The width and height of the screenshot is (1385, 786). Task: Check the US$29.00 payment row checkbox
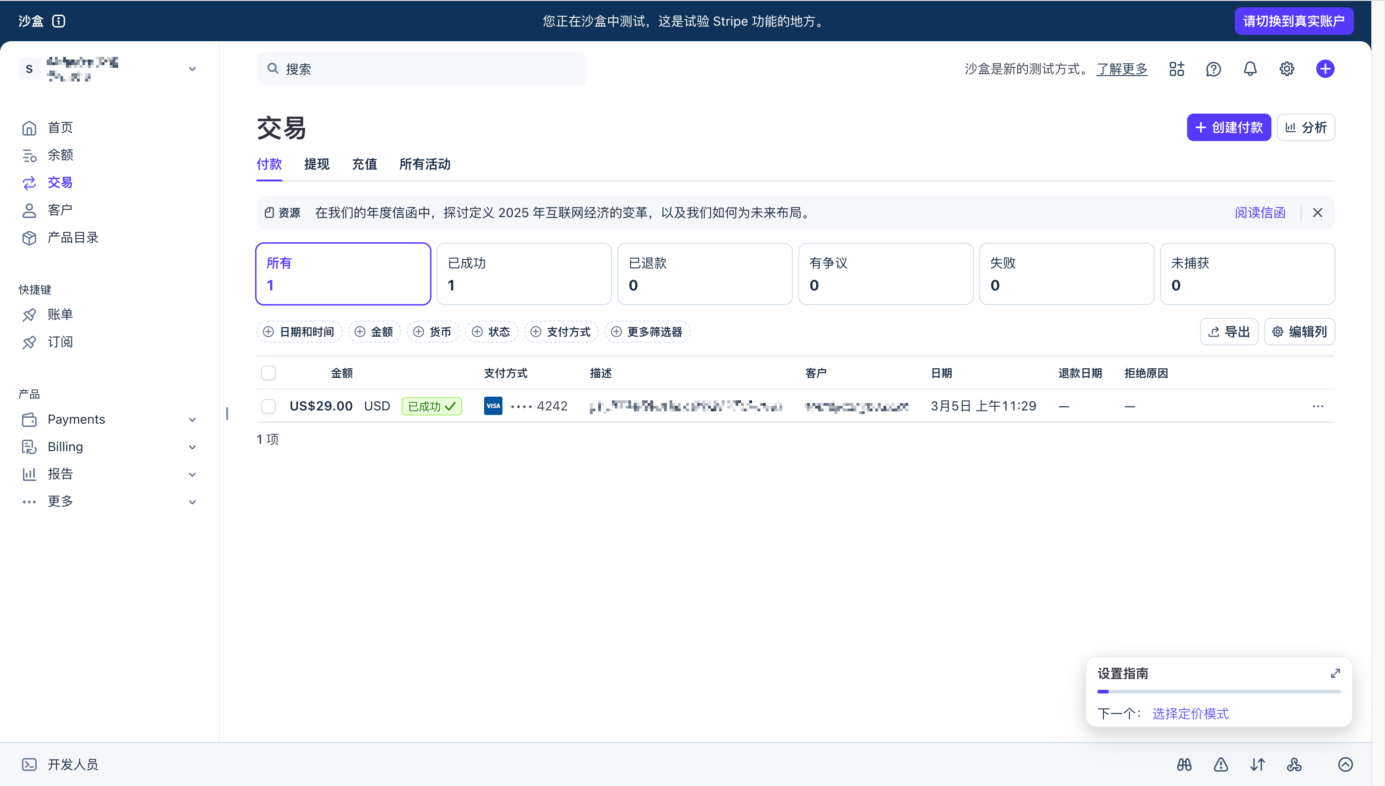(268, 406)
